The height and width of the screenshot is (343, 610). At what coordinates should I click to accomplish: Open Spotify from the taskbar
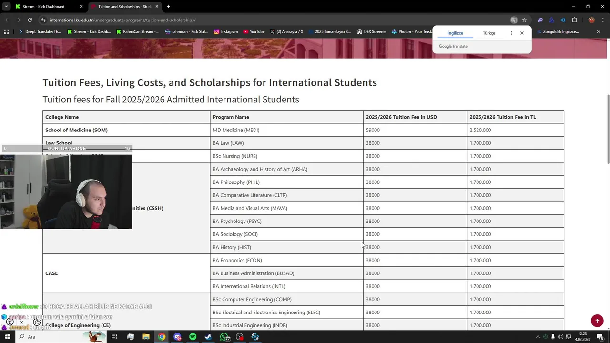coord(193,337)
